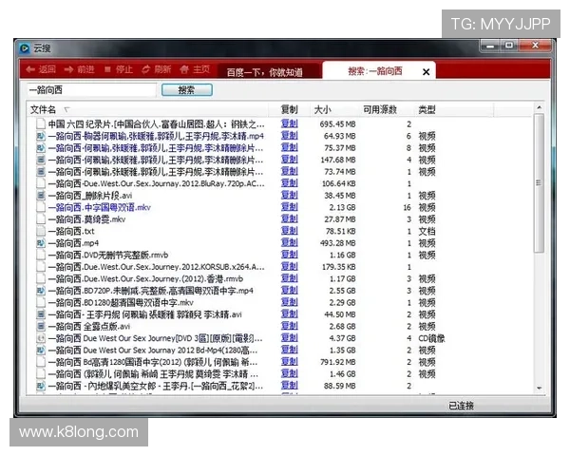
Task: Click the icon beside 一路向西 全露点版.avi
Action: [41, 326]
